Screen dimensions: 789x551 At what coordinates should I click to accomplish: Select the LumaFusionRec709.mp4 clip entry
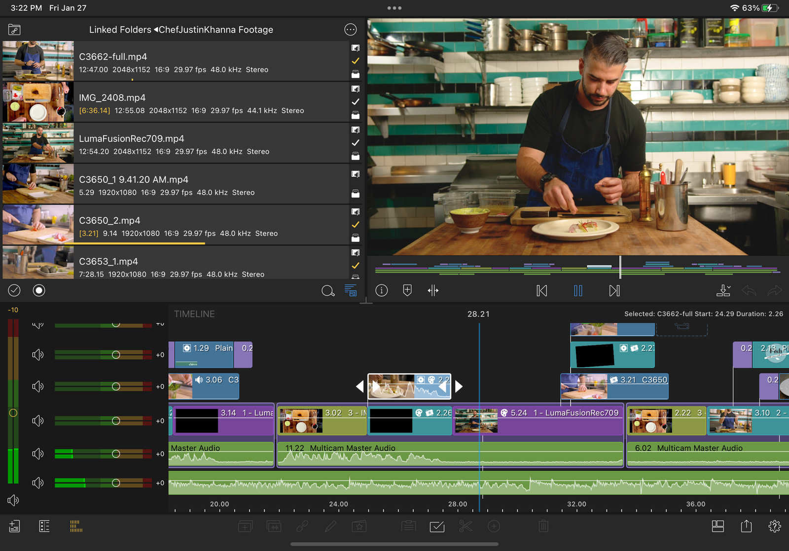tap(176, 143)
